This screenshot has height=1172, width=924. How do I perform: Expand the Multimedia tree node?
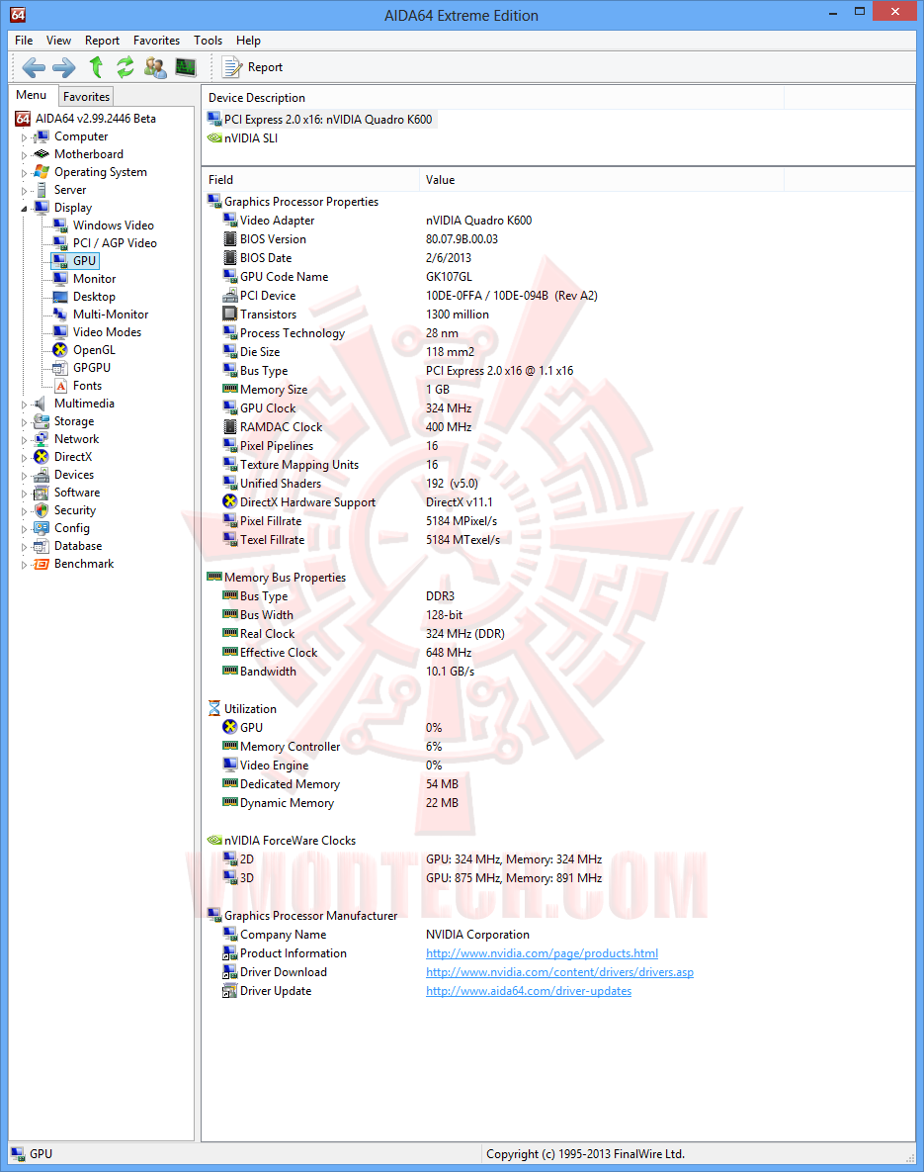pyautogui.click(x=24, y=405)
